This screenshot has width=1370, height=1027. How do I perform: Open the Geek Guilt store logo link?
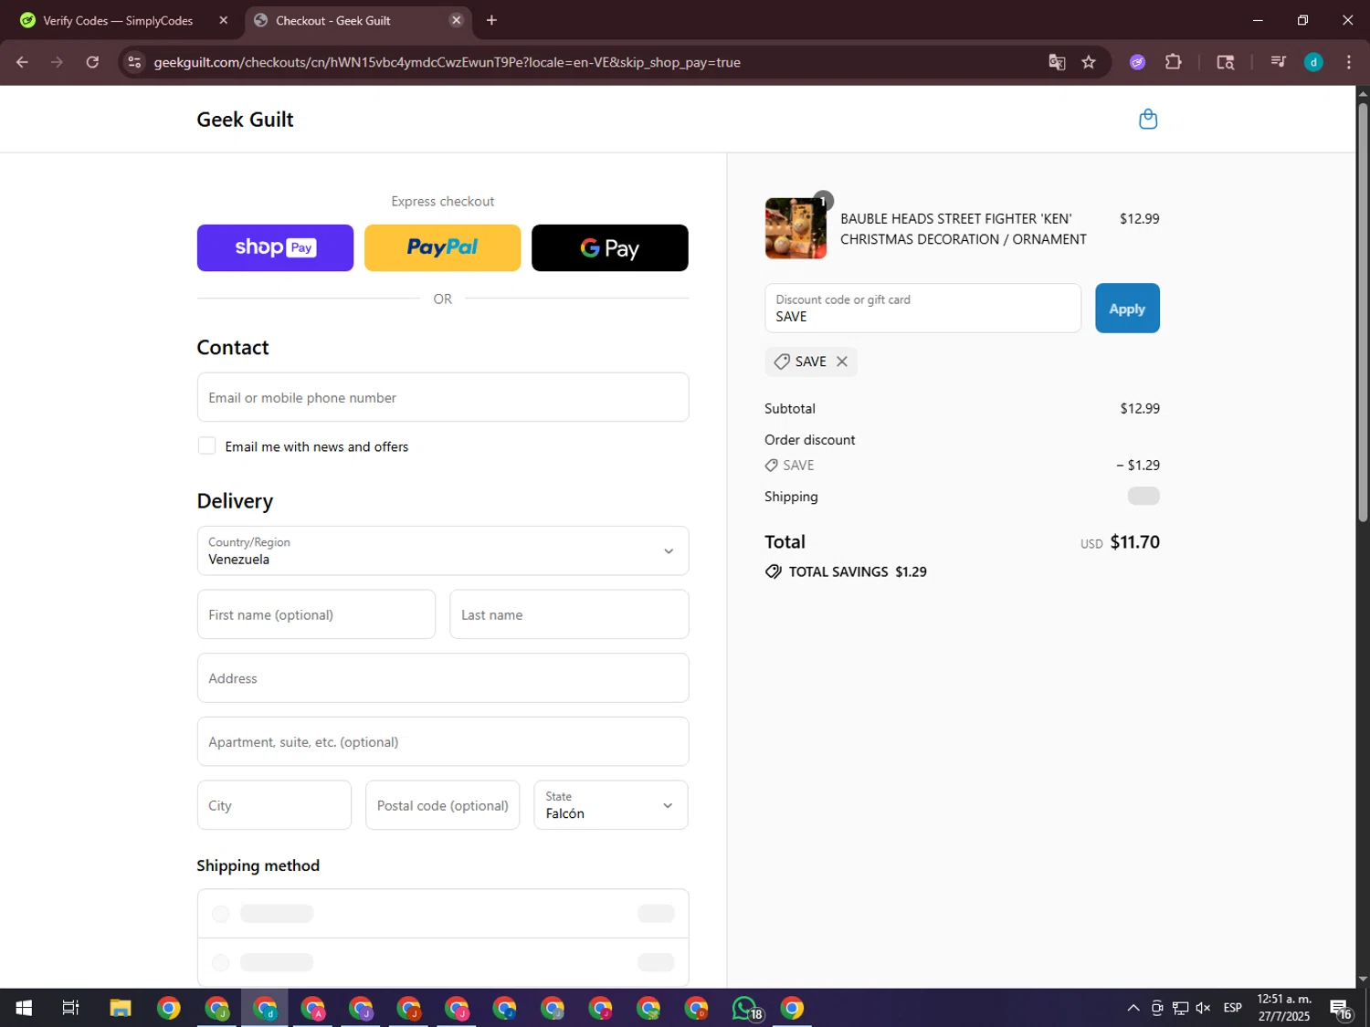coord(245,120)
